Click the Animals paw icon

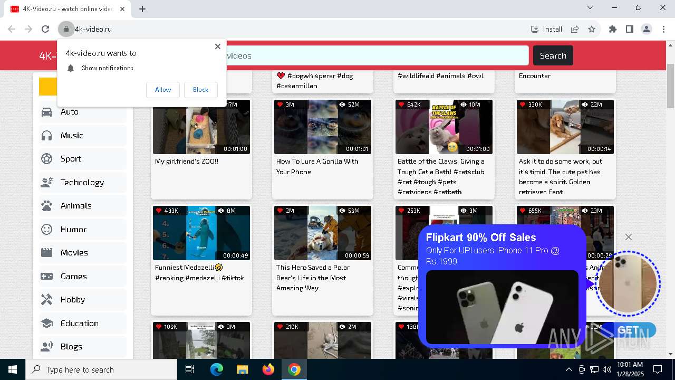[47, 206]
